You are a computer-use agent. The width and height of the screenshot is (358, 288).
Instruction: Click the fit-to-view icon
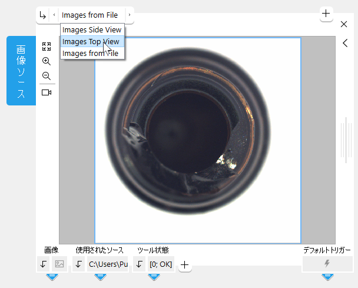47,47
